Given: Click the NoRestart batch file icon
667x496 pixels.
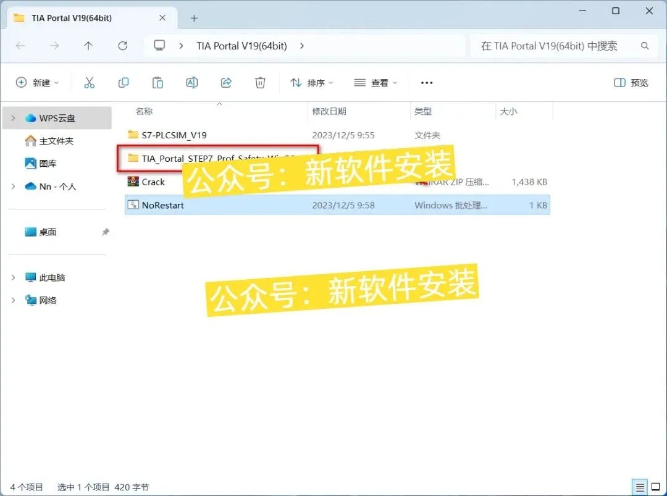Looking at the screenshot, I should (x=133, y=205).
